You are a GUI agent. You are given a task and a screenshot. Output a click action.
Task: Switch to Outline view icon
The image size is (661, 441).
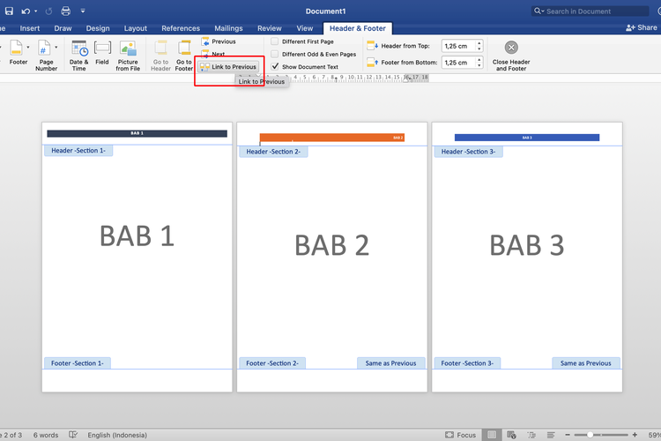[x=531, y=435]
